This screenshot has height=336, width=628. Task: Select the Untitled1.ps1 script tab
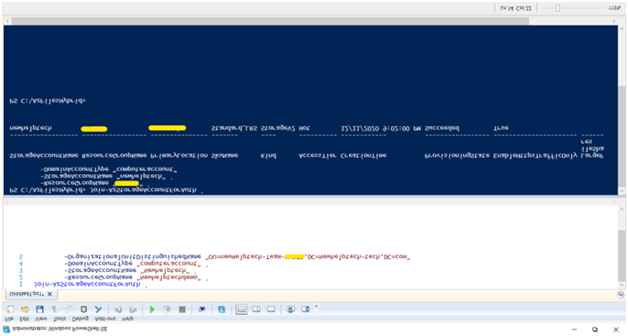[x=31, y=294]
